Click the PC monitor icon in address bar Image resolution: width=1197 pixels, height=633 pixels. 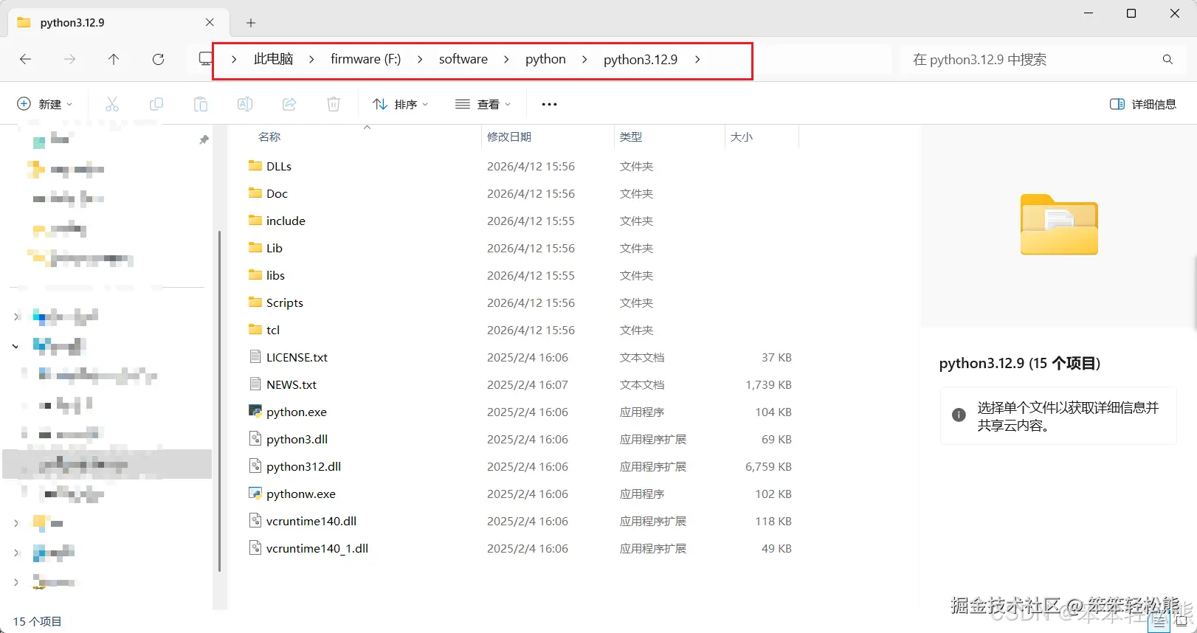(205, 59)
